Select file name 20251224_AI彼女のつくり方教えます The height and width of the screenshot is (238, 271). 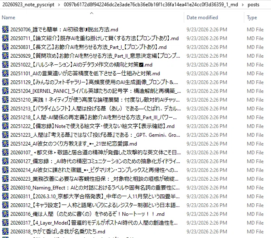[x=73, y=143]
